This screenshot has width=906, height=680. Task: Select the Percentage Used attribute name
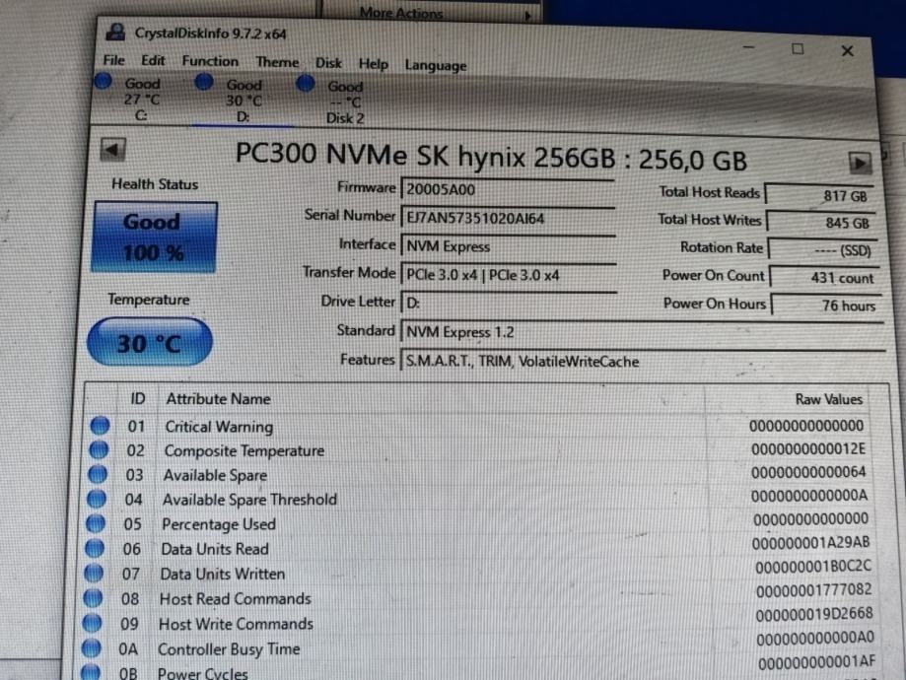tap(219, 524)
